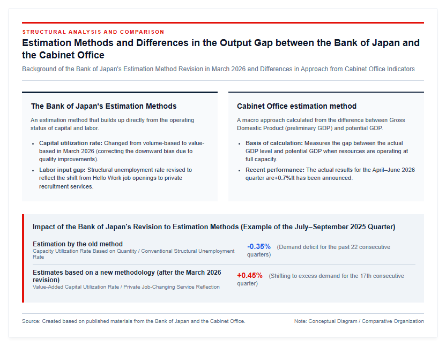This screenshot has width=446, height=347.
Task: Click the subtitle about March 2026 revision
Action: point(218,69)
